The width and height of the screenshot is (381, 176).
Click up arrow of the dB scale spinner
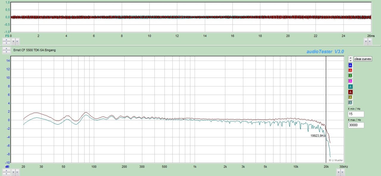(x=6, y=170)
